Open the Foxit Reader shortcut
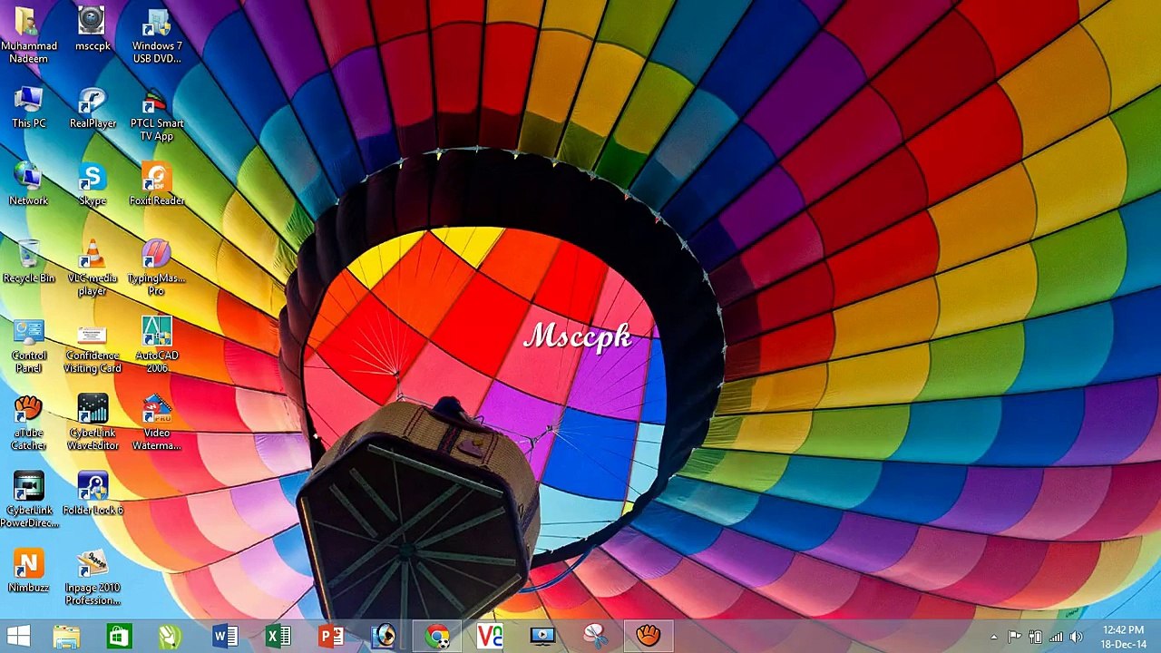 pyautogui.click(x=157, y=184)
